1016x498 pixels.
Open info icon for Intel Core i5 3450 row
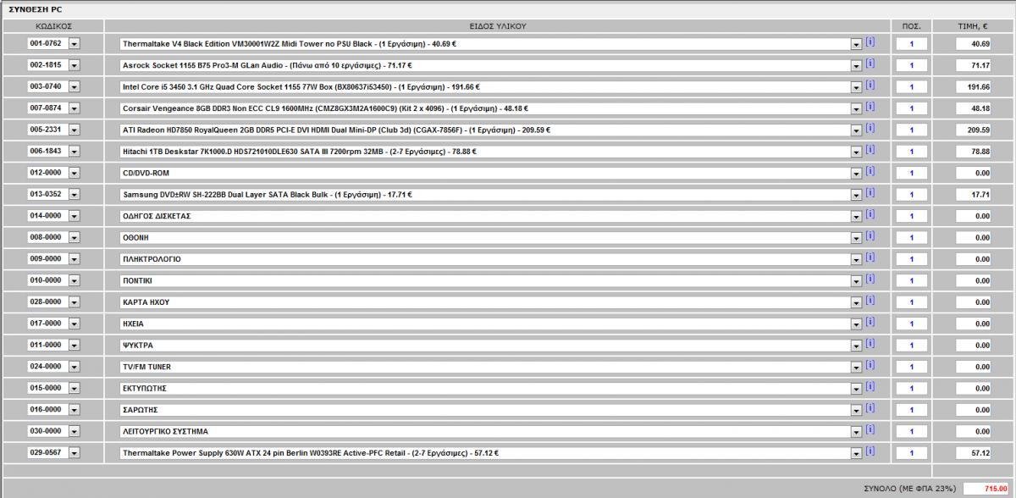[870, 85]
